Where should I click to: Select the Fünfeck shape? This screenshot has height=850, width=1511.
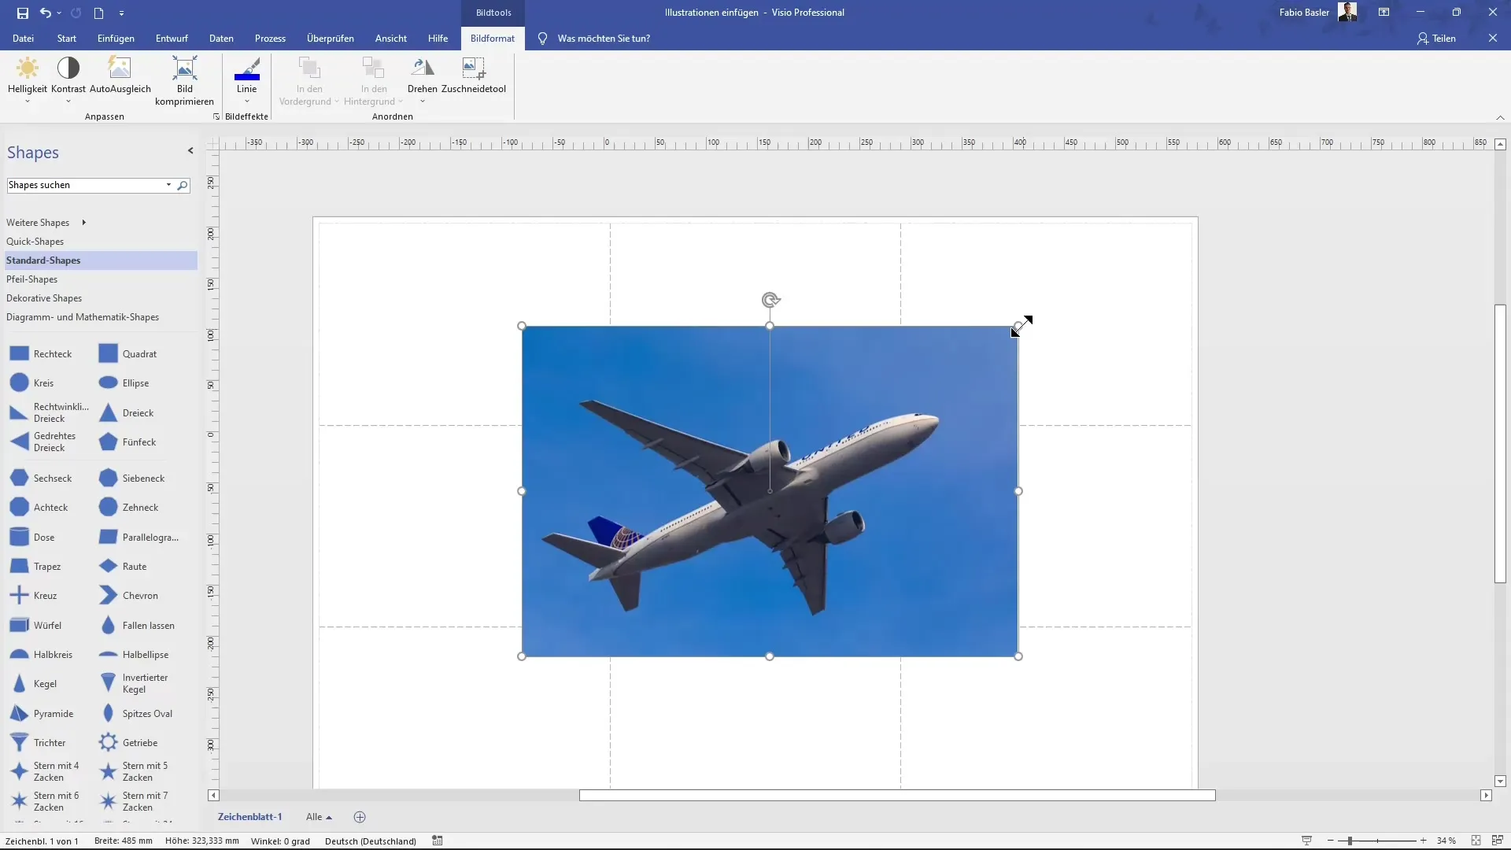(128, 442)
